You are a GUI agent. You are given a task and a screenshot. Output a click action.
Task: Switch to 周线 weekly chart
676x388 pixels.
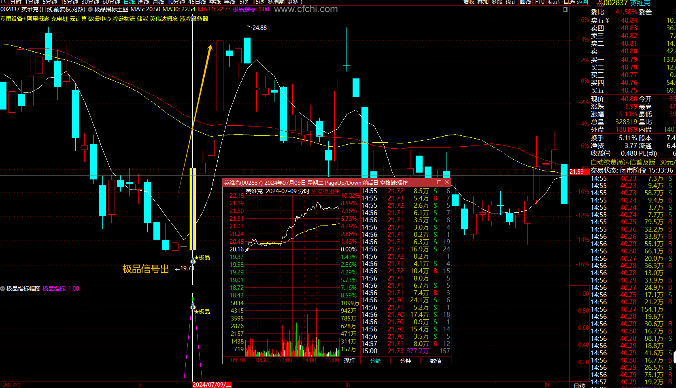pos(144,2)
